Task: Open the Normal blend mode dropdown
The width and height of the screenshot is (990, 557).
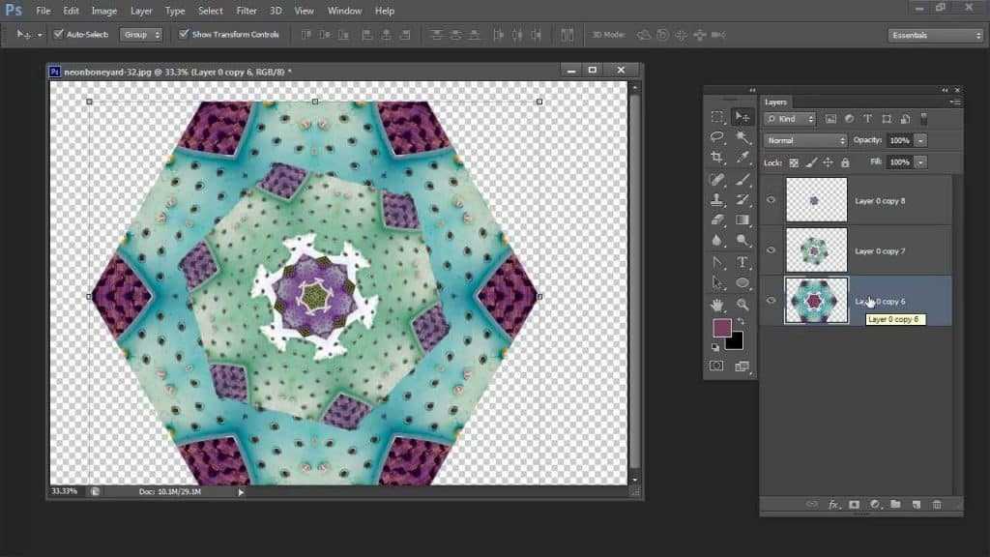Action: point(805,140)
